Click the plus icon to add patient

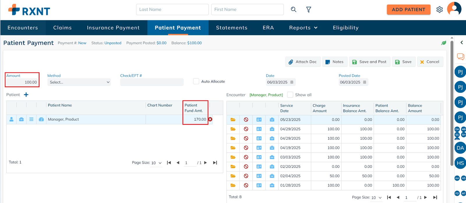(26, 95)
